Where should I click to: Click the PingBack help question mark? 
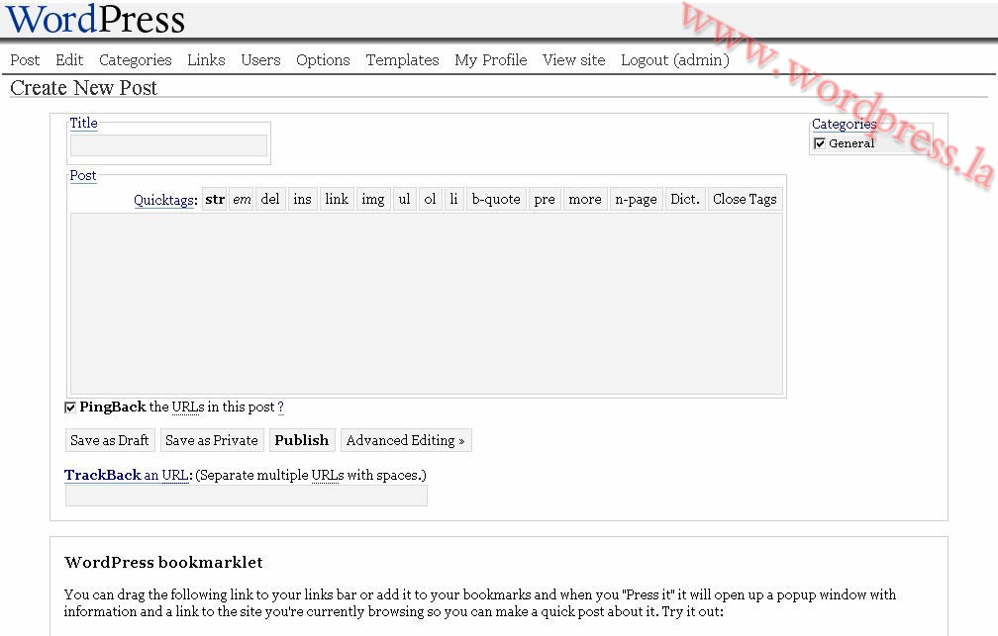pos(281,408)
